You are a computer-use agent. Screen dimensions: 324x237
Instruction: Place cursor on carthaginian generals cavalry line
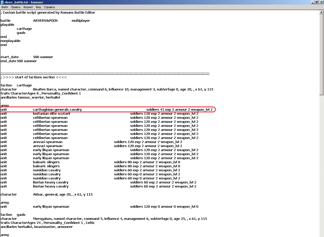click(57, 109)
